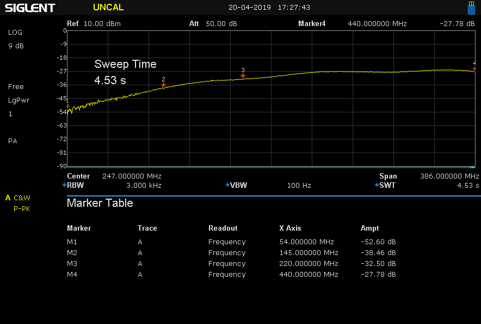The width and height of the screenshot is (481, 324).
Task: Click the blue diamond beside RBW
Action: 64,185
